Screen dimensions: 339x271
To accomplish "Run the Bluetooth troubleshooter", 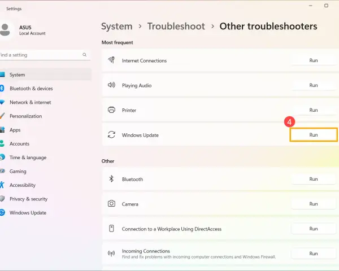I will pos(313,179).
